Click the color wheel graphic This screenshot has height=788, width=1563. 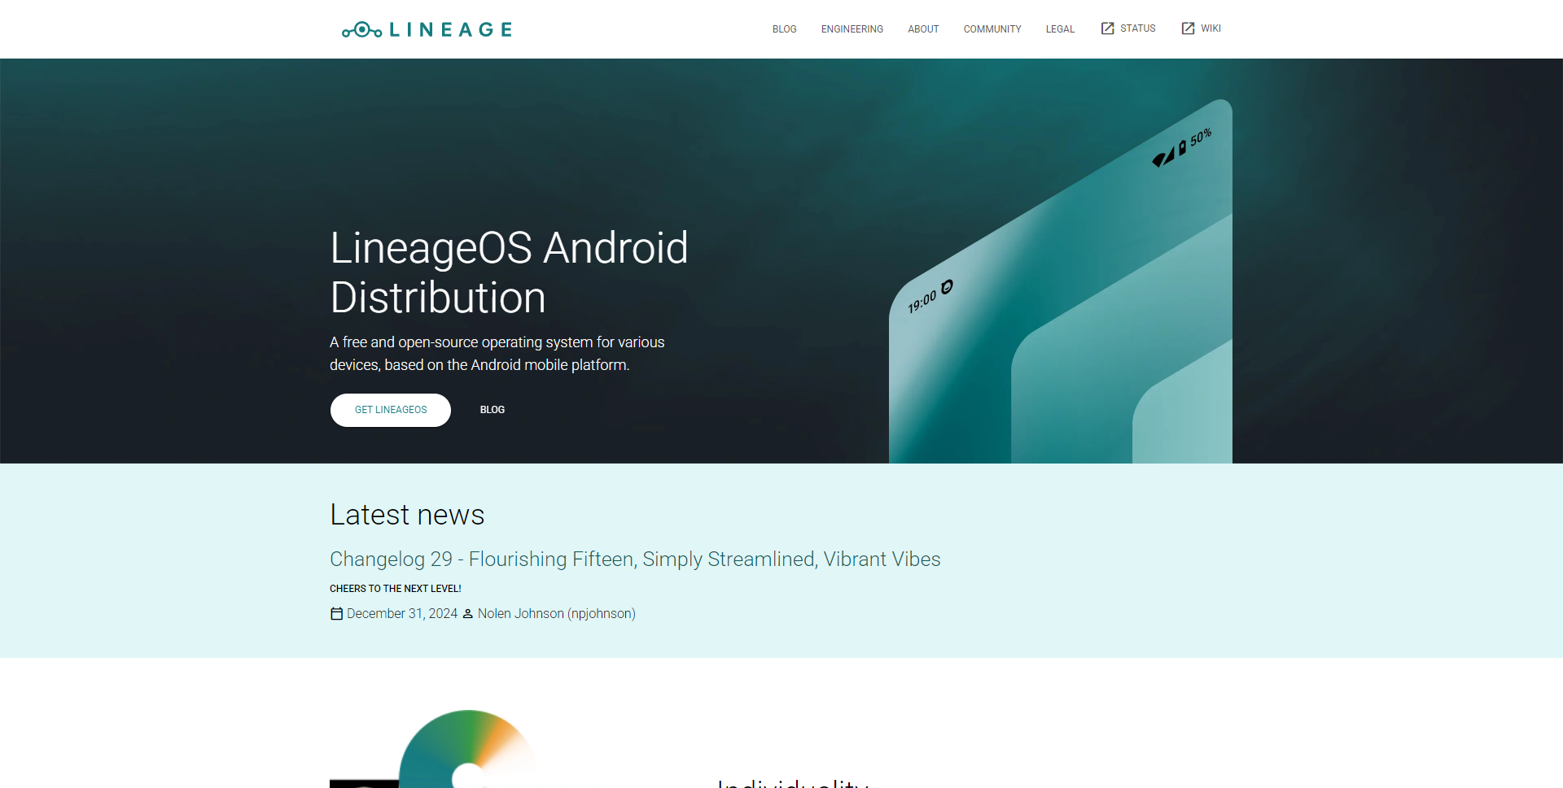coord(467,749)
